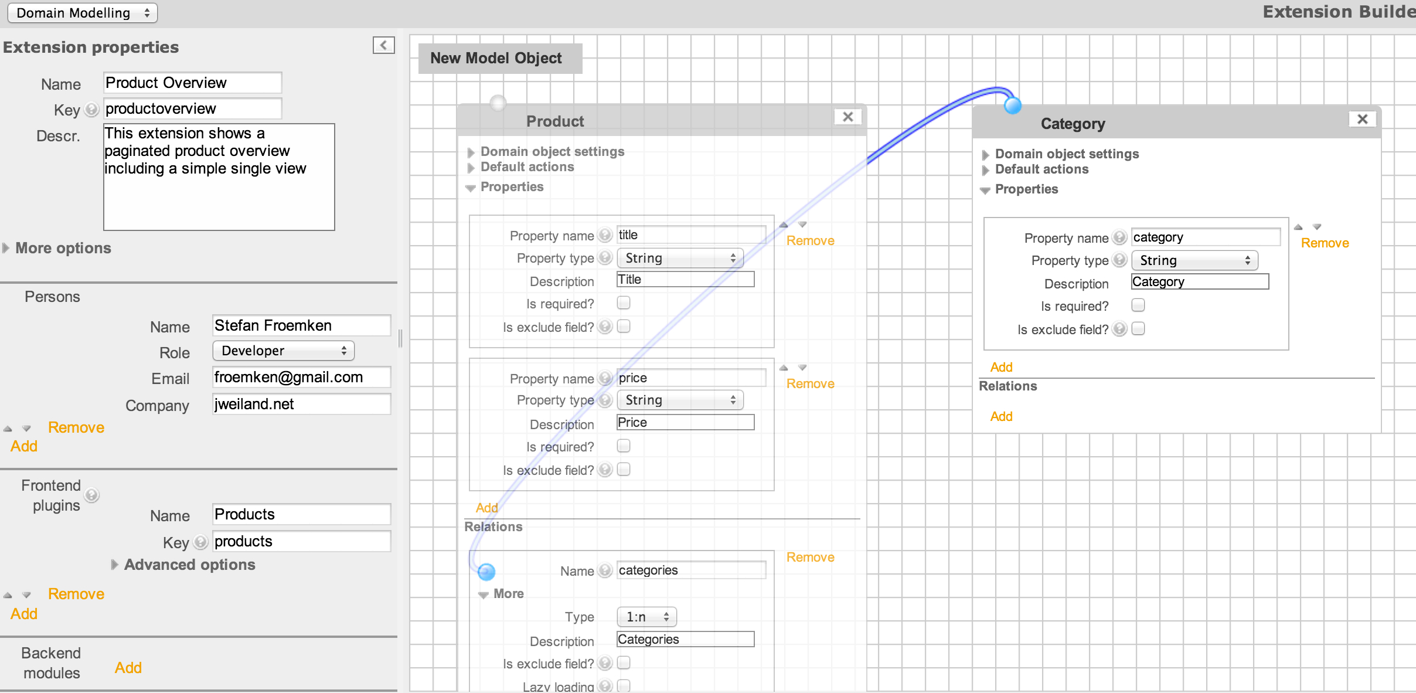
Task: Move person entry down with arrow
Action: coord(26,429)
